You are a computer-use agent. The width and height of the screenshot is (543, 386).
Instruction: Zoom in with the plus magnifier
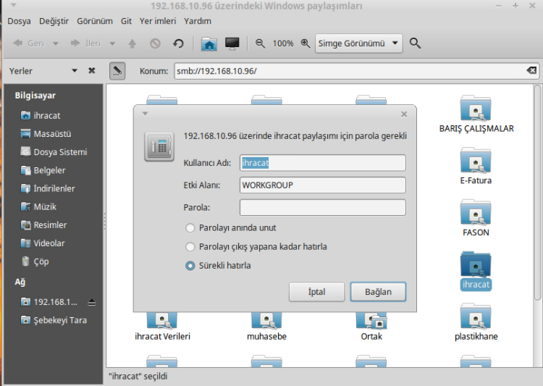306,43
